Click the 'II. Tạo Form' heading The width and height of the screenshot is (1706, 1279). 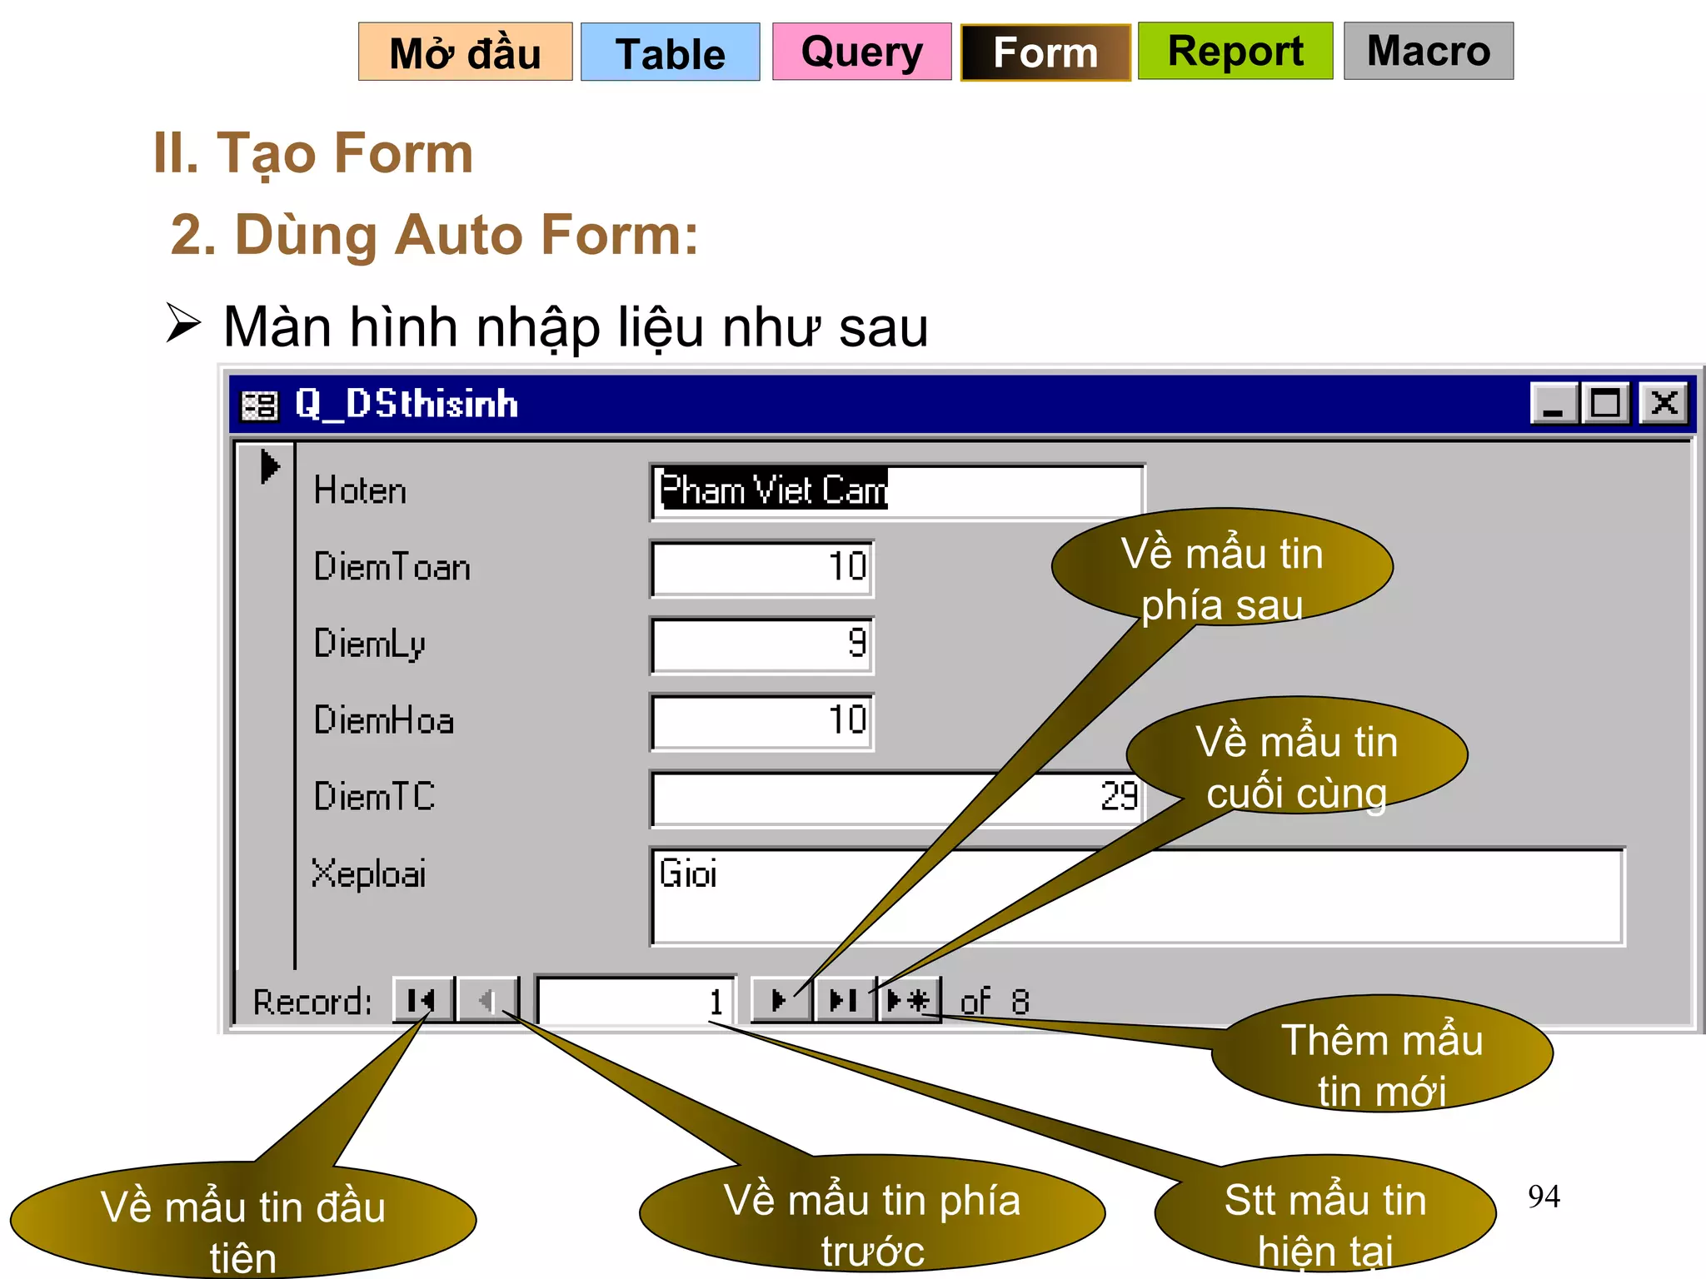[313, 154]
